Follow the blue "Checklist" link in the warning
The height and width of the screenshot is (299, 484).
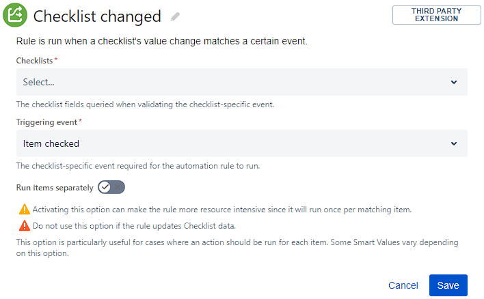click(x=202, y=226)
